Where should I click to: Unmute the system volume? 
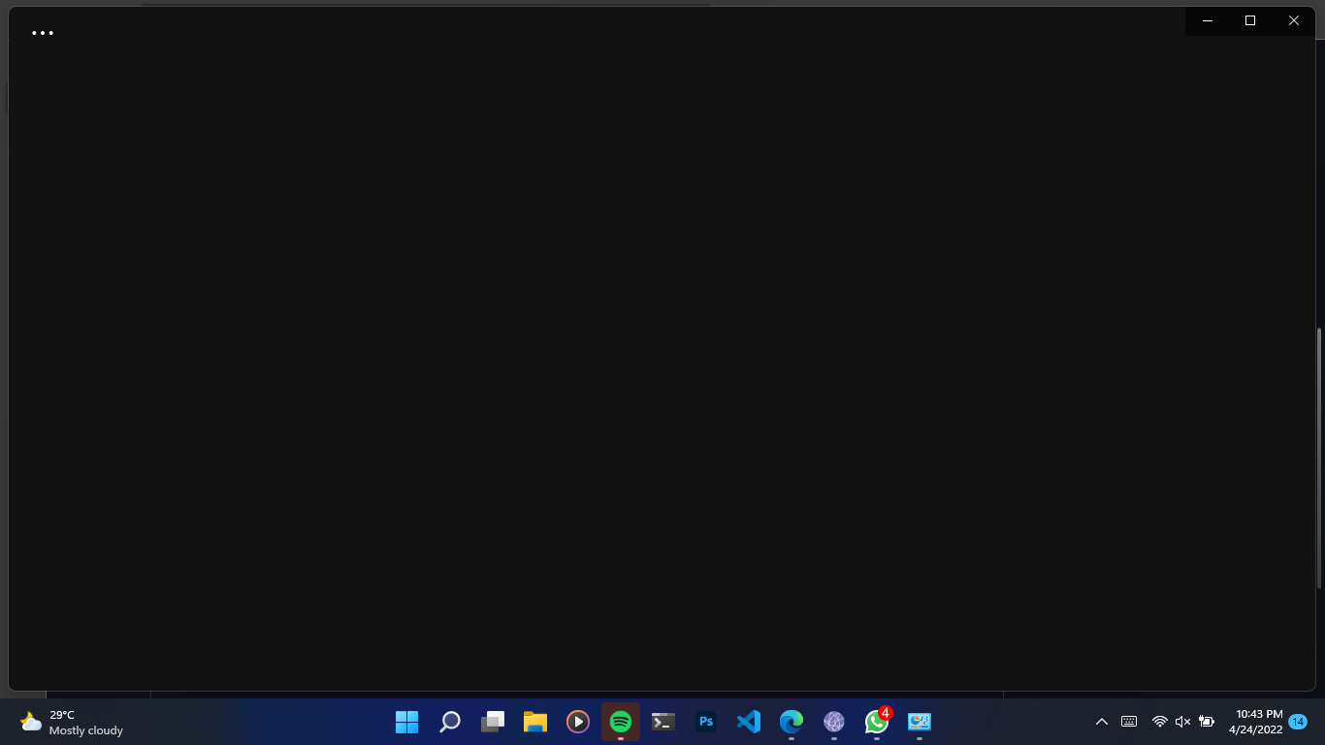pyautogui.click(x=1182, y=722)
